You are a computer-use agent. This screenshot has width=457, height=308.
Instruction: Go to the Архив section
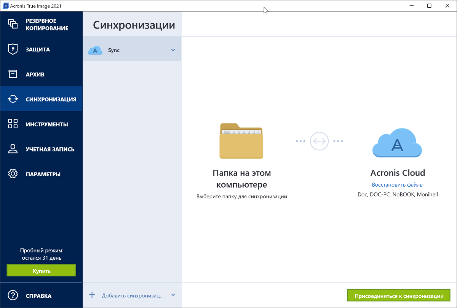[41, 74]
